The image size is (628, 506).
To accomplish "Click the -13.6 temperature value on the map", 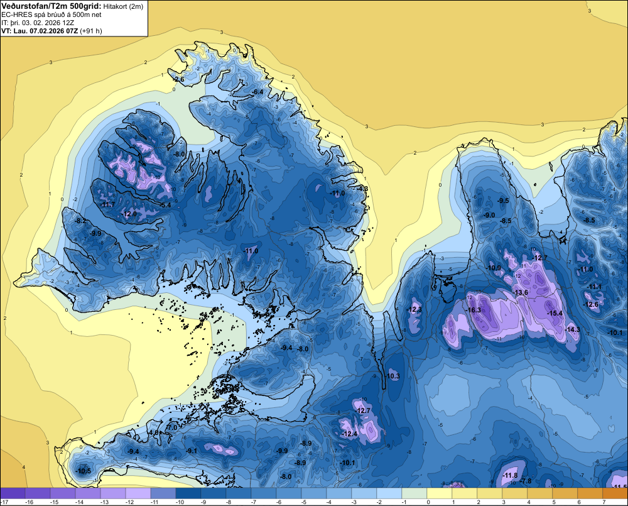I will click(x=521, y=293).
